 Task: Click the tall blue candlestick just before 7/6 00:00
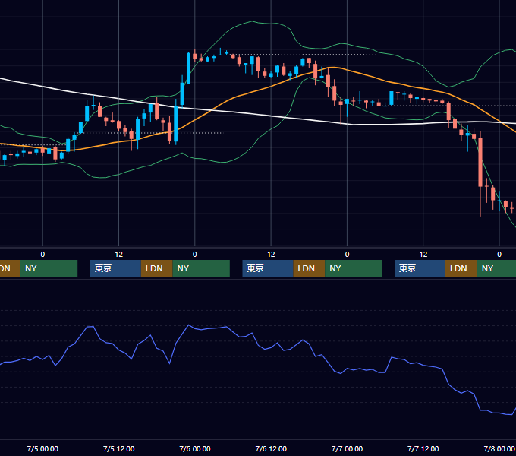[188, 68]
